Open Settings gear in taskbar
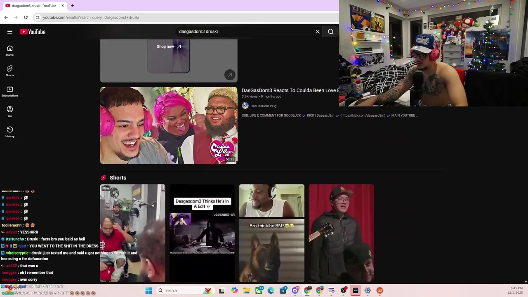Image resolution: width=528 pixels, height=297 pixels. (368, 290)
